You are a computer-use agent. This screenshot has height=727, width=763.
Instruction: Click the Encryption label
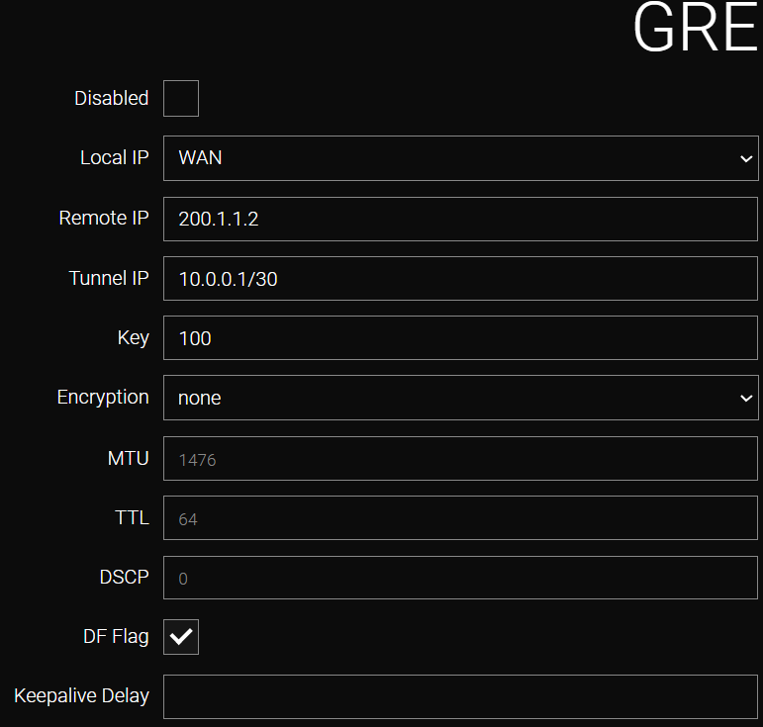(x=103, y=398)
